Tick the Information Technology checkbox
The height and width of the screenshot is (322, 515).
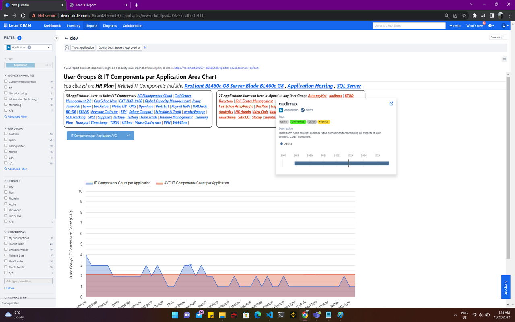pyautogui.click(x=6, y=99)
